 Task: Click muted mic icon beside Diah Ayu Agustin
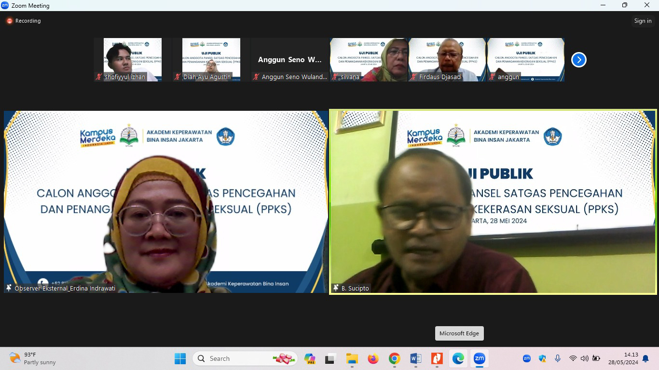178,77
